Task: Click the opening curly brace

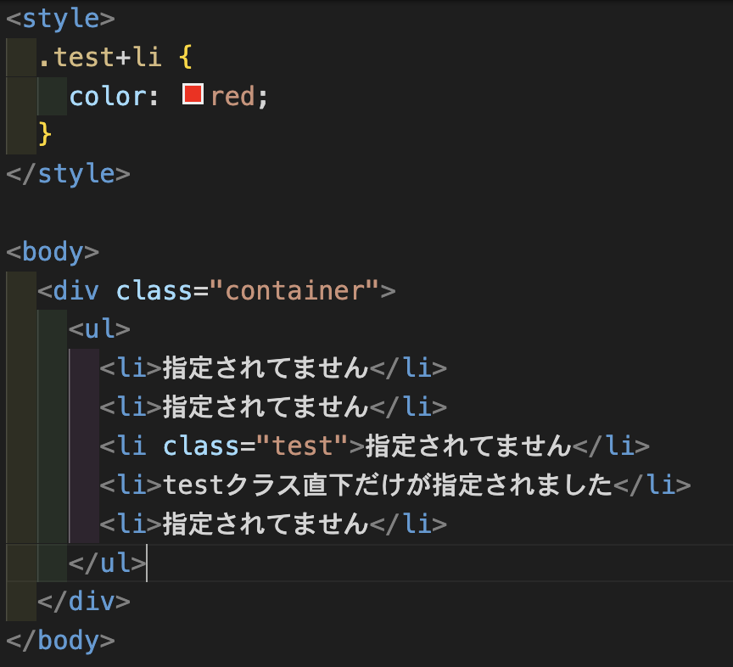Action: pos(187,56)
